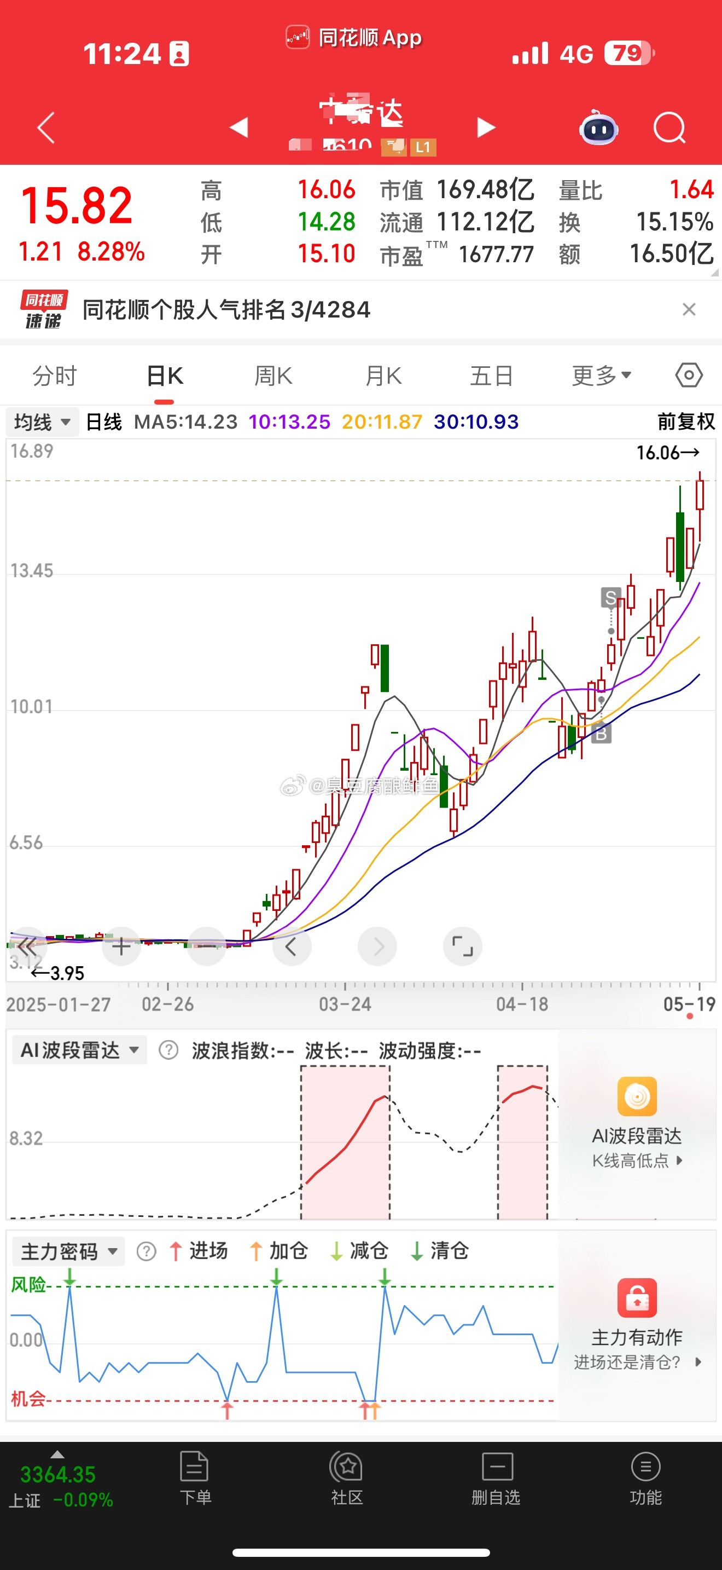This screenshot has height=1570, width=722.
Task: Tap the red 主力有动作 lock icon
Action: point(637,1297)
